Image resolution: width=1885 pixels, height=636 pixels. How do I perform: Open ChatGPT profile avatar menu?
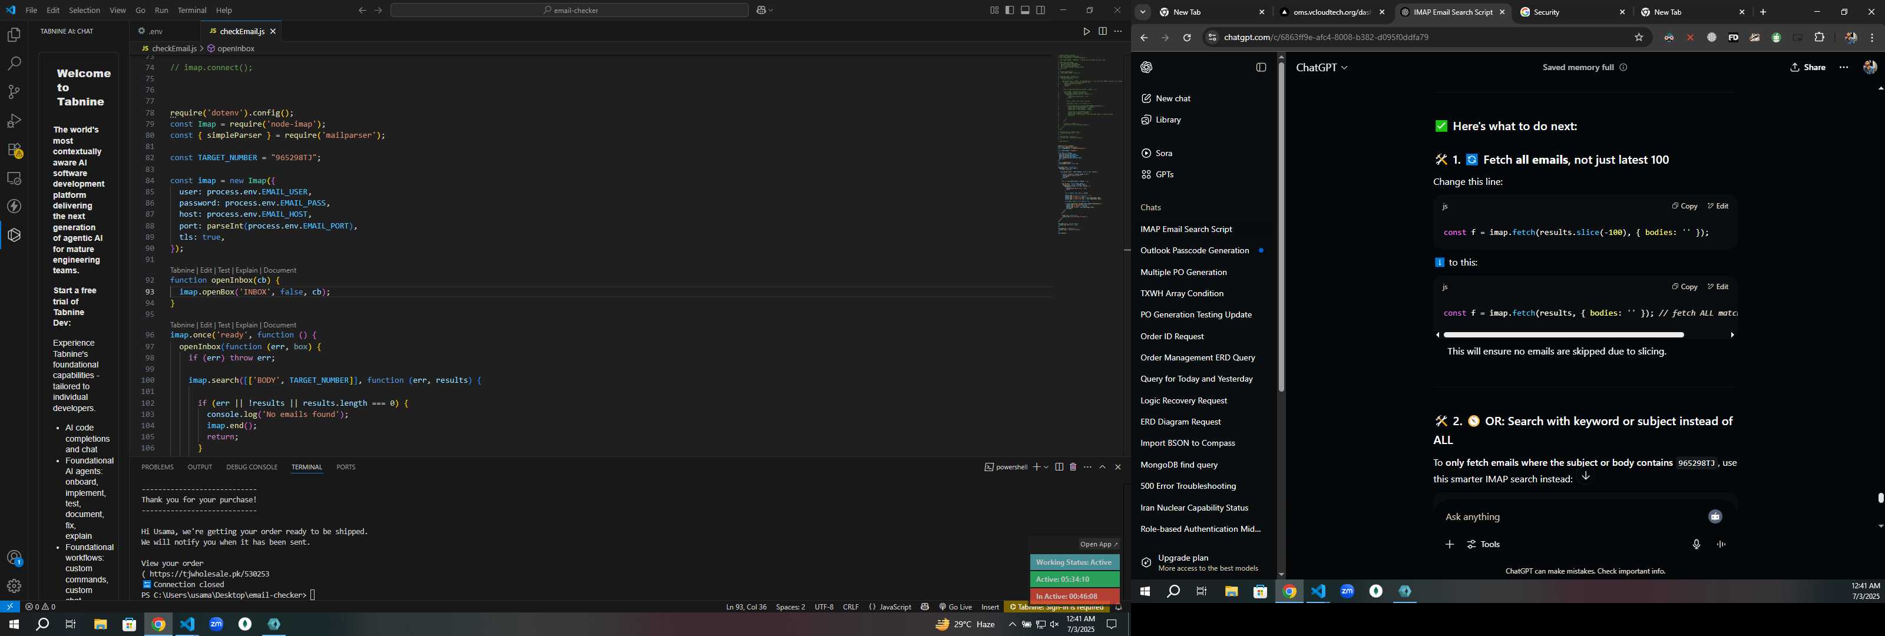[x=1869, y=67]
